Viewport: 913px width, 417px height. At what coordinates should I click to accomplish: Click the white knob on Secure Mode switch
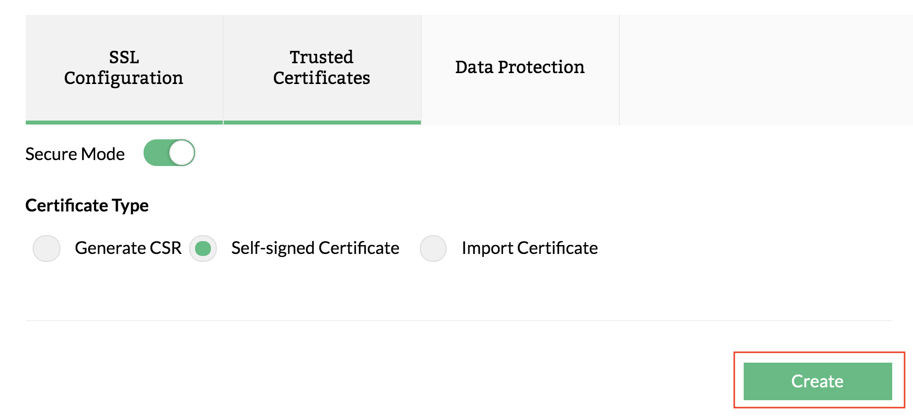click(182, 153)
